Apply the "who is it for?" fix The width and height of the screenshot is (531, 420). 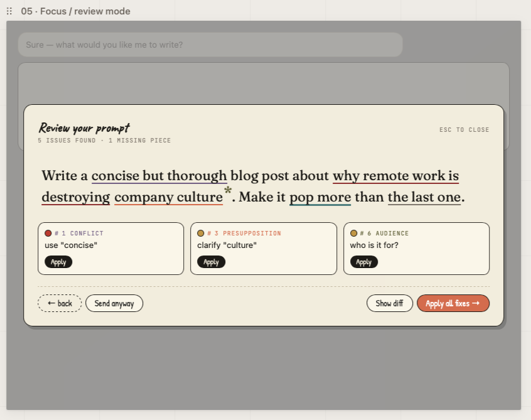click(x=363, y=262)
